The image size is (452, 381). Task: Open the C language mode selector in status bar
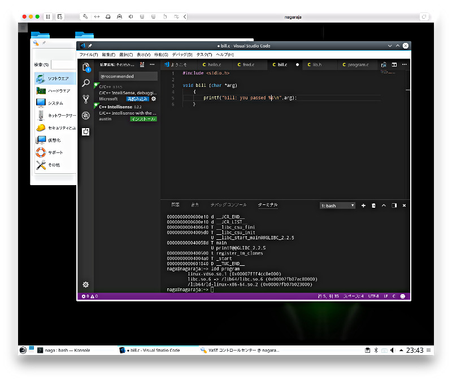click(x=394, y=296)
